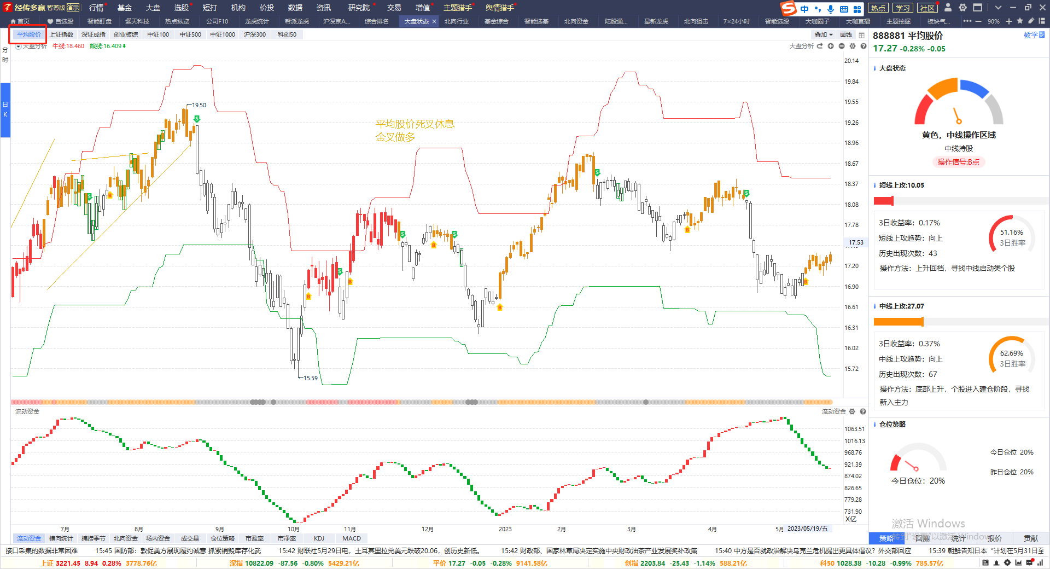Open the 统计 tab in right panel

[x=959, y=538]
